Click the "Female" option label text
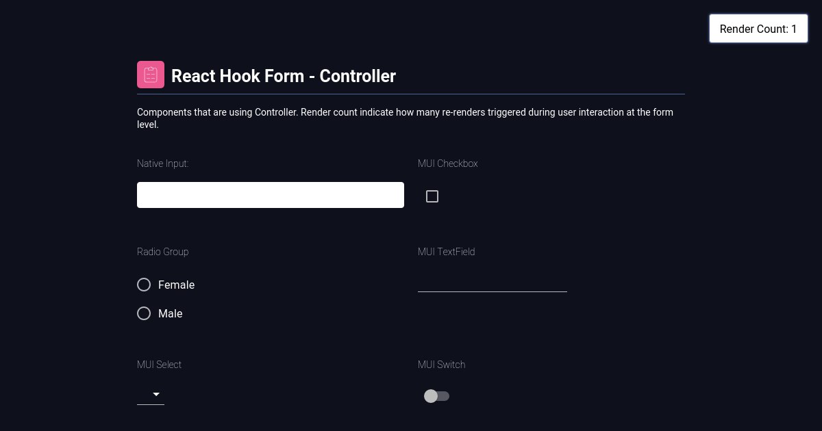 [x=177, y=285]
